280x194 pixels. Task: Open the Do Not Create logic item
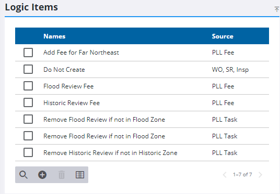pyautogui.click(x=64, y=70)
